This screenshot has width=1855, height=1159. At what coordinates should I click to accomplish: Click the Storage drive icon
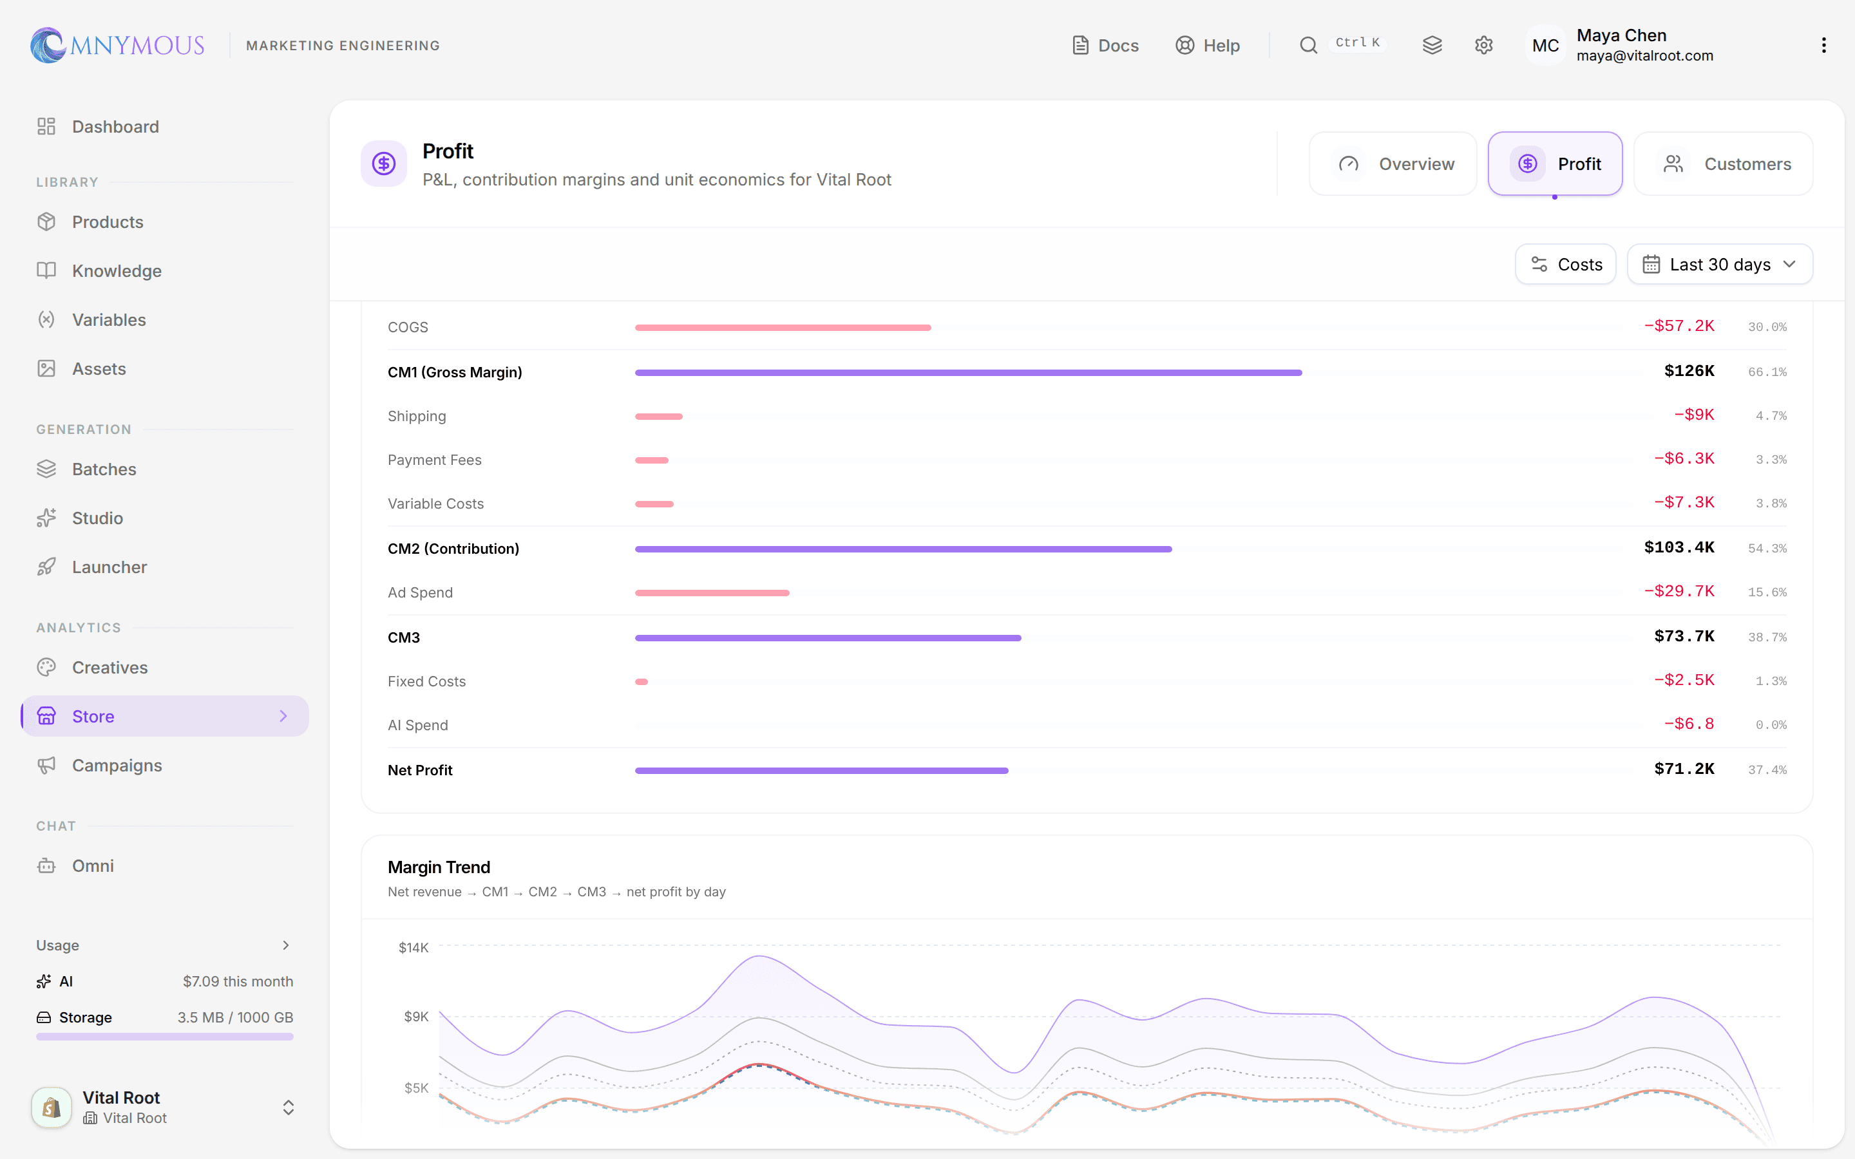click(x=44, y=1017)
